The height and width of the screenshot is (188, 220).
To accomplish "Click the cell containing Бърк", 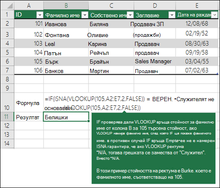I will coord(66,62).
